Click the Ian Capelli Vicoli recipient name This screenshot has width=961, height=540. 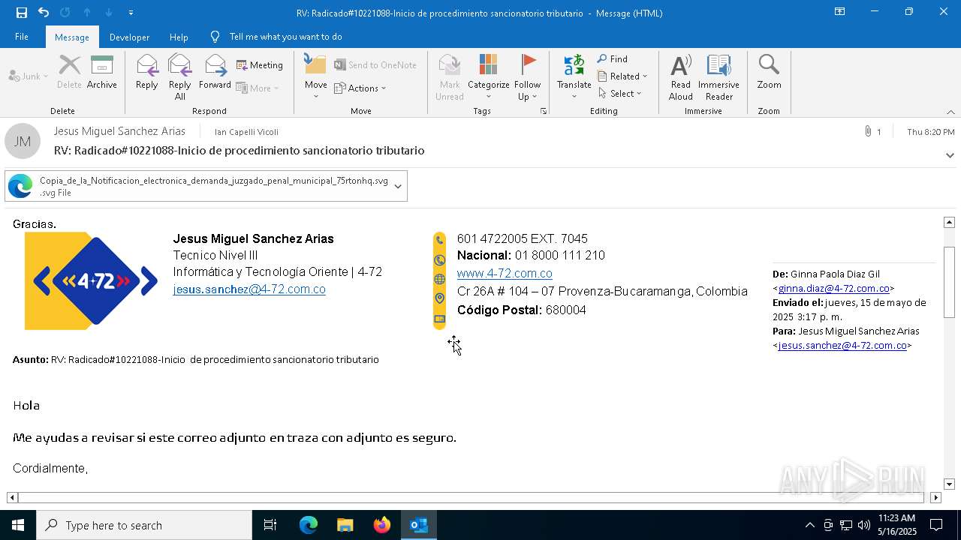pos(246,131)
